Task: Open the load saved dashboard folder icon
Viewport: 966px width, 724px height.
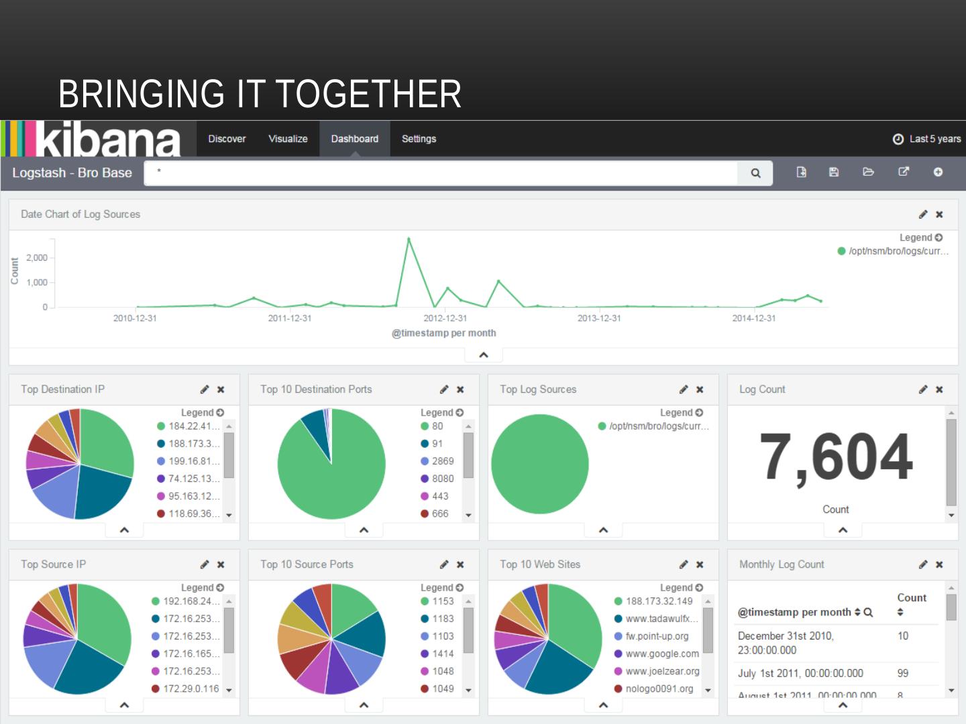Action: coord(868,172)
